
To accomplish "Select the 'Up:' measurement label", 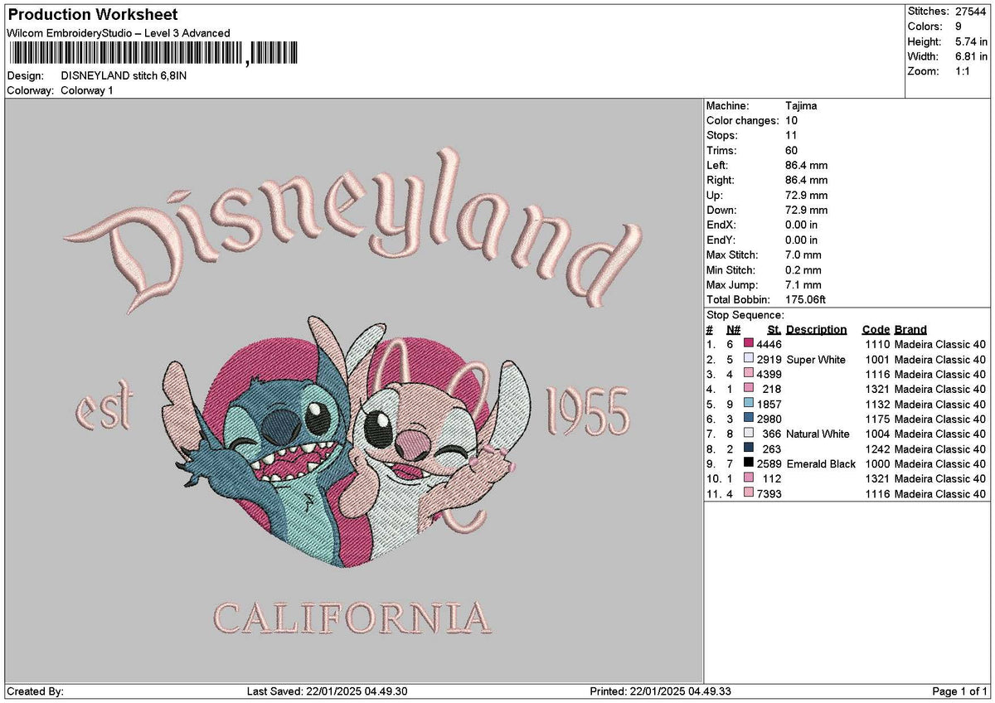I will pos(715,196).
